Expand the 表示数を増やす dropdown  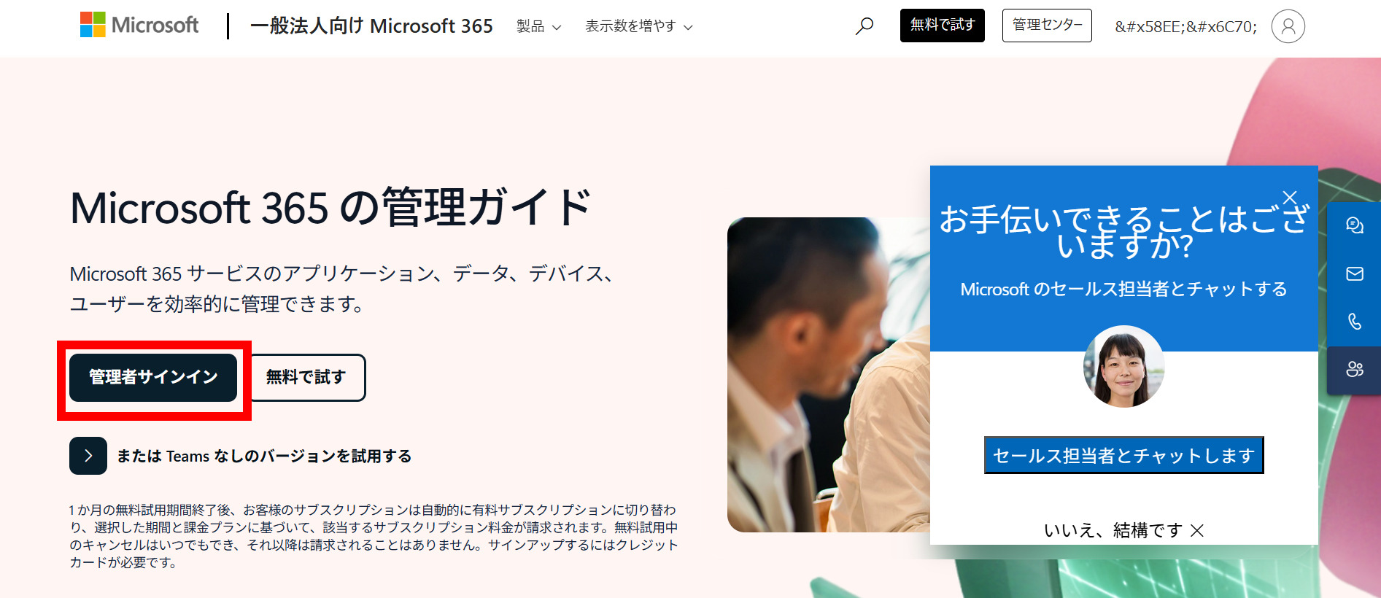[x=639, y=26]
